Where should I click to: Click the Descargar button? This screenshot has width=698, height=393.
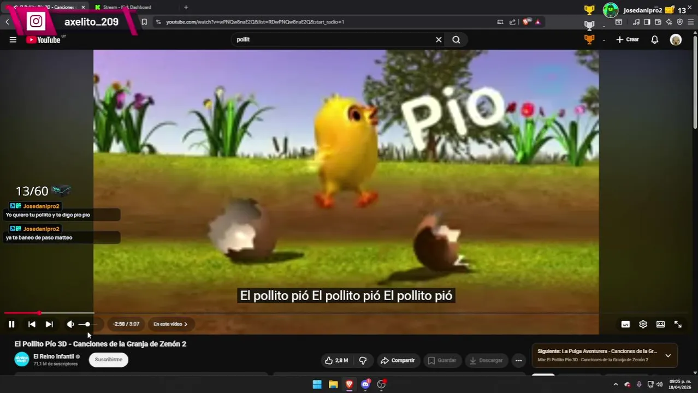point(486,360)
